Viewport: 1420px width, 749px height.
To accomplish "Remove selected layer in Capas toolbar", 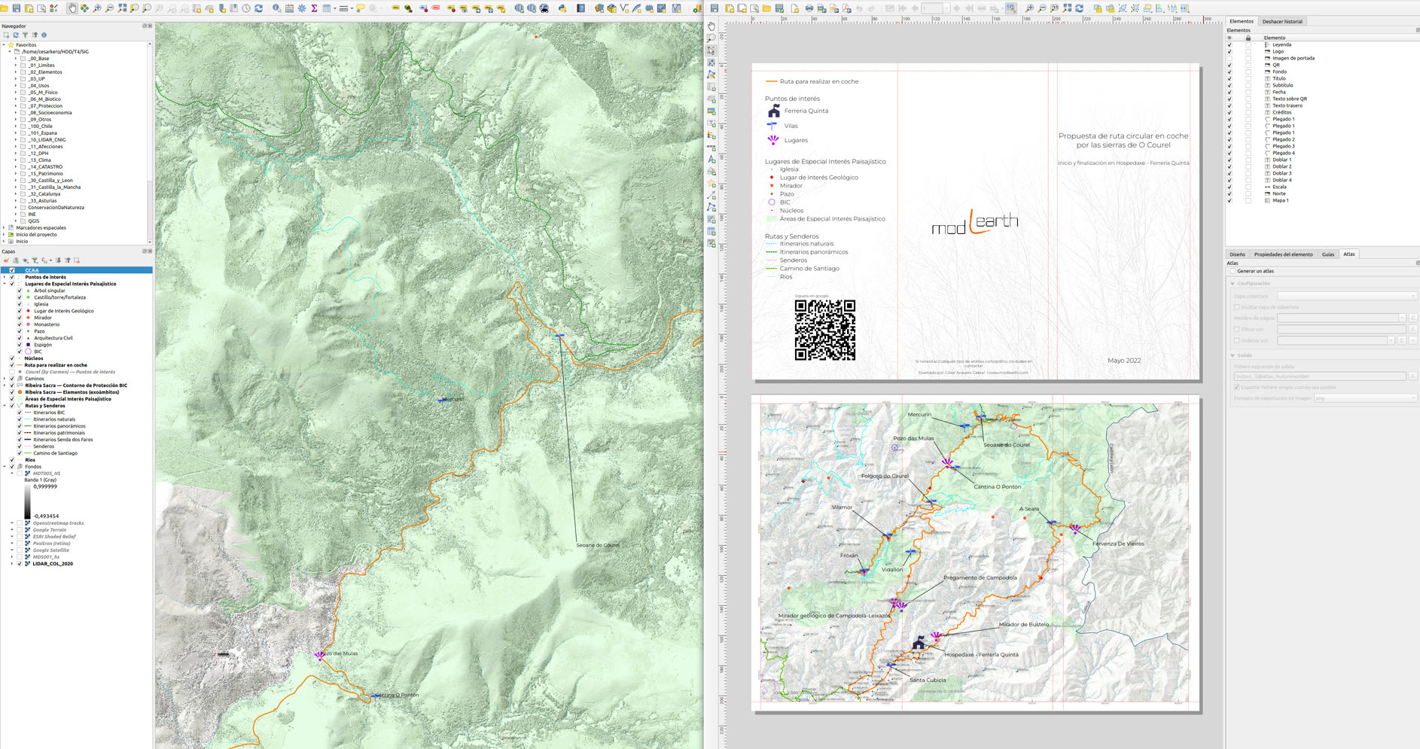I will [77, 260].
